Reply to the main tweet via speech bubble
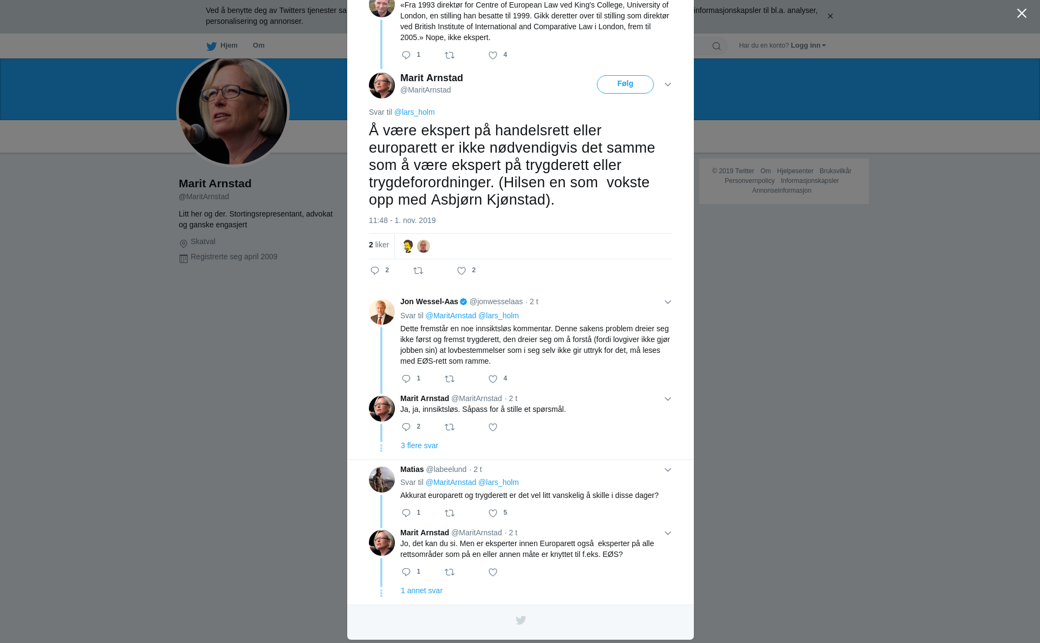 coord(375,271)
